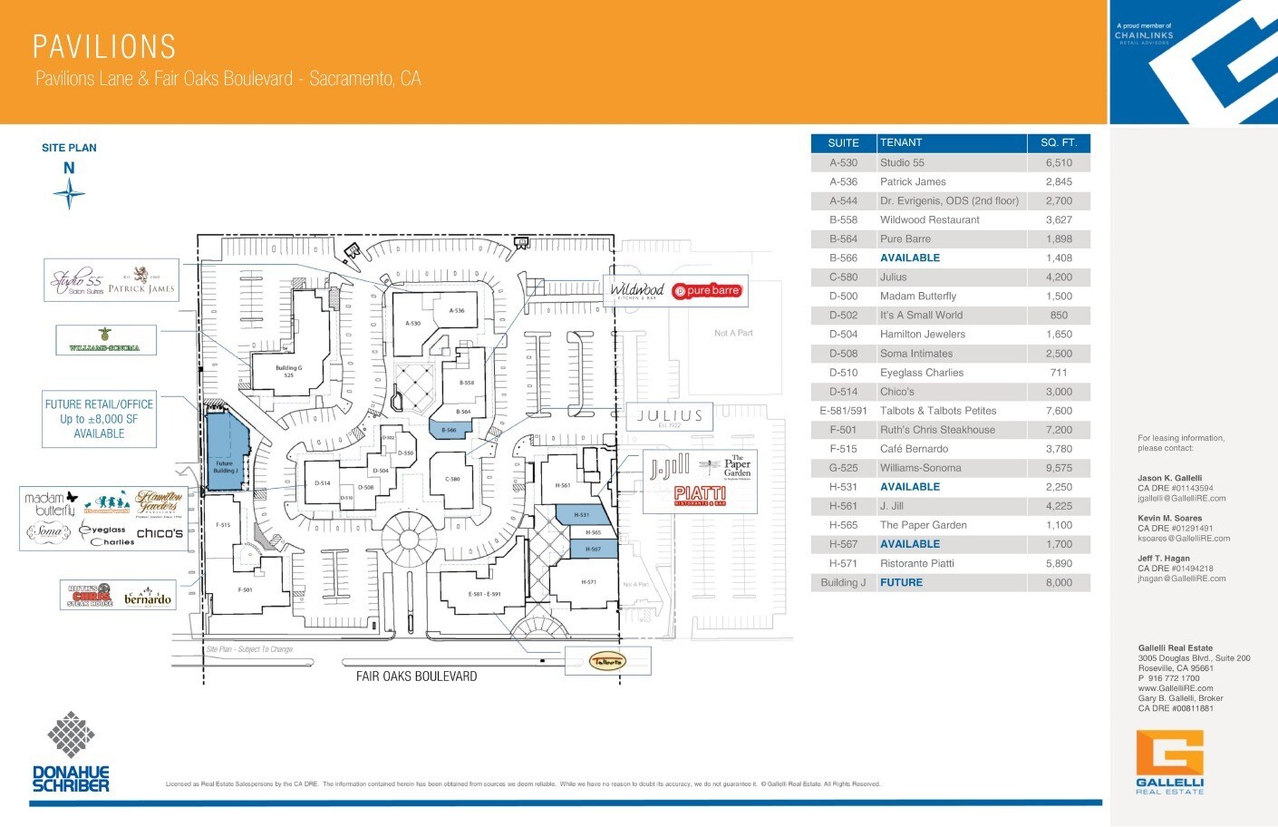This screenshot has height=827, width=1278.
Task: Click FUTURE in the Building J row
Action: pyautogui.click(x=901, y=582)
